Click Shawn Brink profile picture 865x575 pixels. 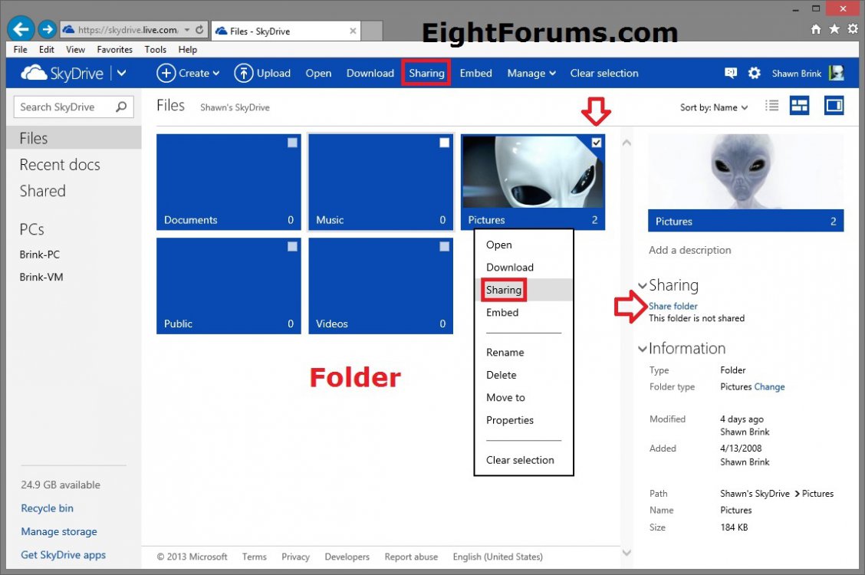click(837, 73)
